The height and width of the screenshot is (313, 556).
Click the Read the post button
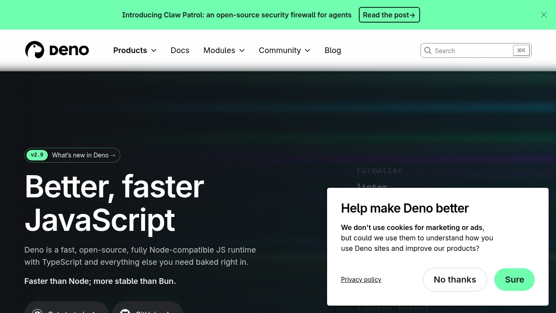[x=389, y=15]
